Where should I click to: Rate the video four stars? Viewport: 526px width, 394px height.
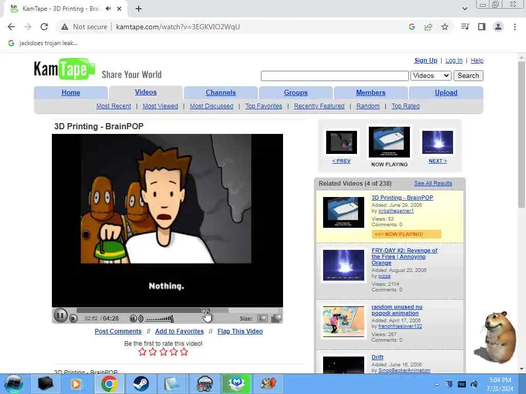174,352
